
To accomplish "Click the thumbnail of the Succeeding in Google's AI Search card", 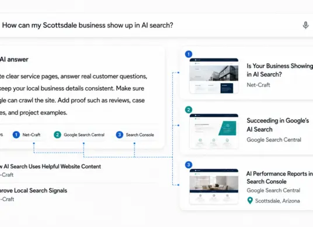I will tap(214, 131).
